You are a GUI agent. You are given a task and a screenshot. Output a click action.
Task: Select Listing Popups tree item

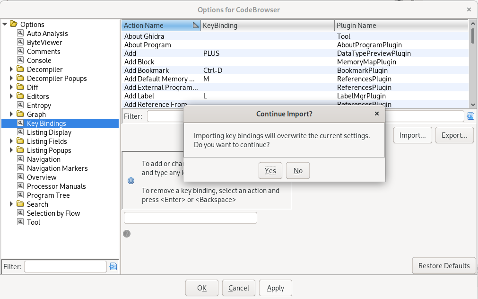point(49,150)
